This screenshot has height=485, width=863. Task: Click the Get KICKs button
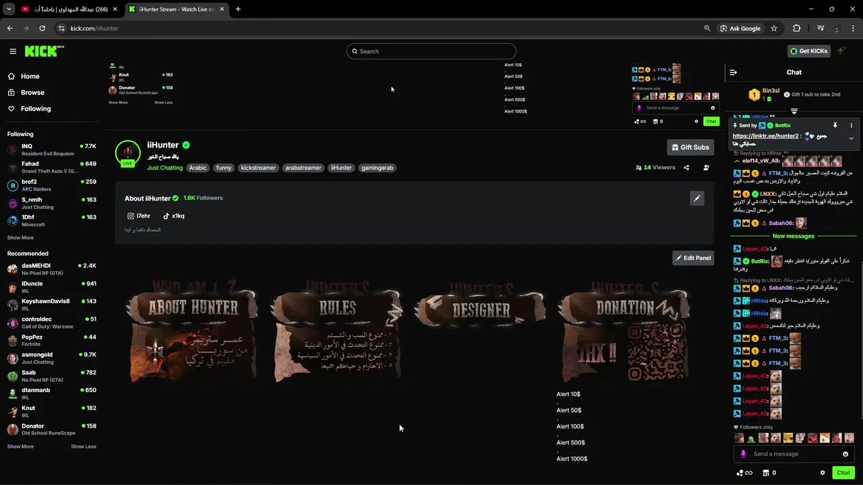tap(808, 51)
